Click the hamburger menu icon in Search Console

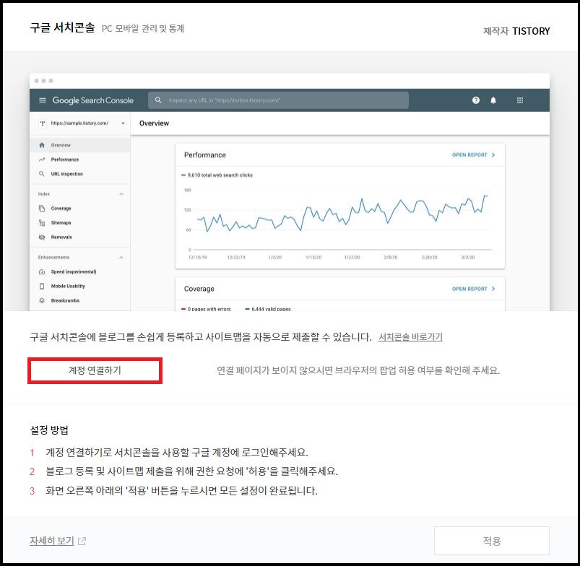coord(43,100)
